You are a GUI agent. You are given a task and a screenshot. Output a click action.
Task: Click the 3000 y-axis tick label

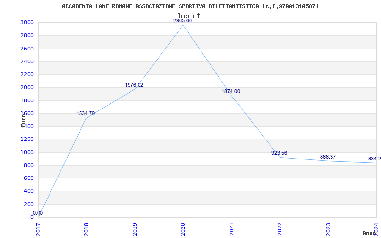pos(27,22)
